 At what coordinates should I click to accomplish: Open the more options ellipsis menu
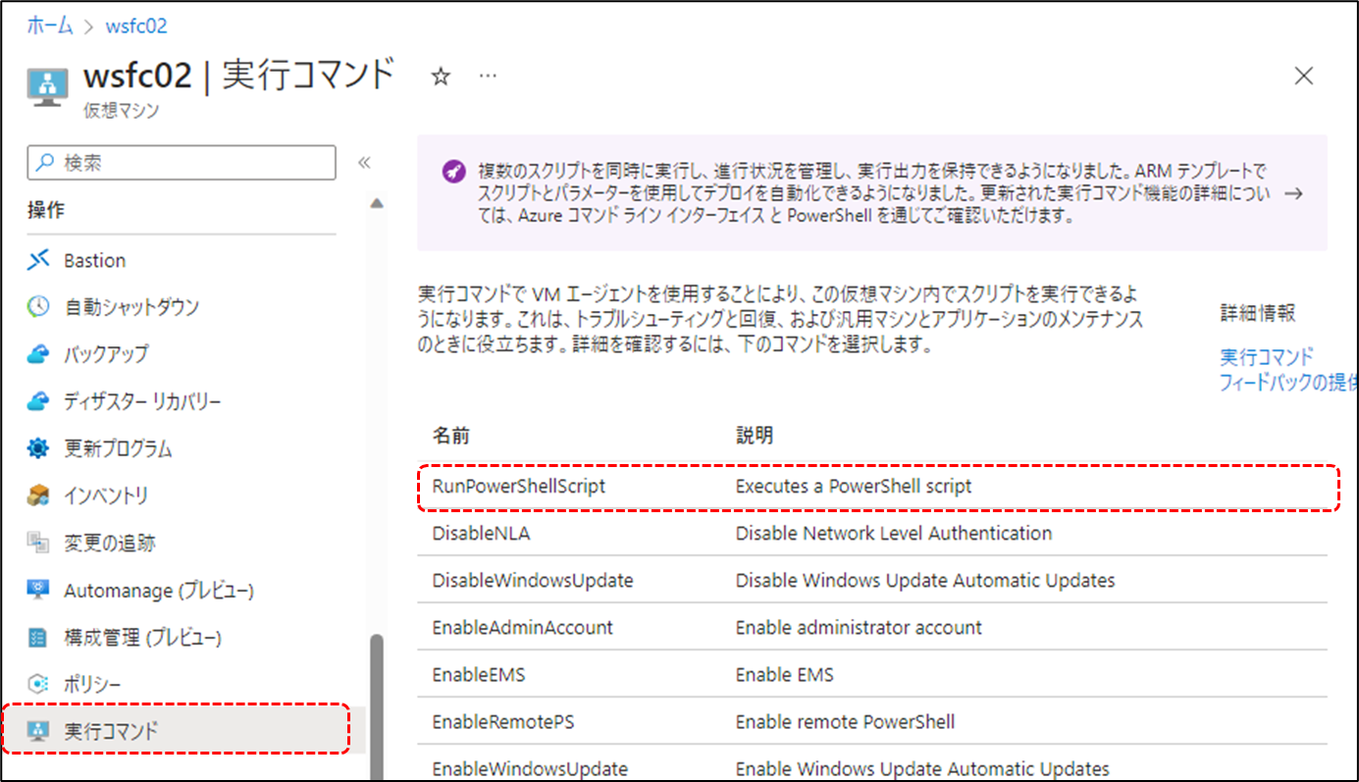tap(488, 76)
